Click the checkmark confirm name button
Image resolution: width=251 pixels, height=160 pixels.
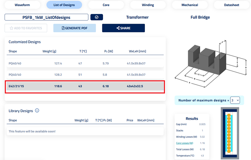pos(97,17)
